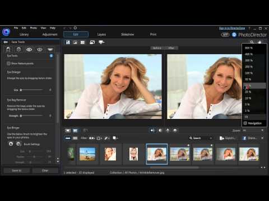Image resolution: width=269 pixels, height=201 pixels.
Task: Choose 100 % in the zoom list
Action: coord(254,73)
